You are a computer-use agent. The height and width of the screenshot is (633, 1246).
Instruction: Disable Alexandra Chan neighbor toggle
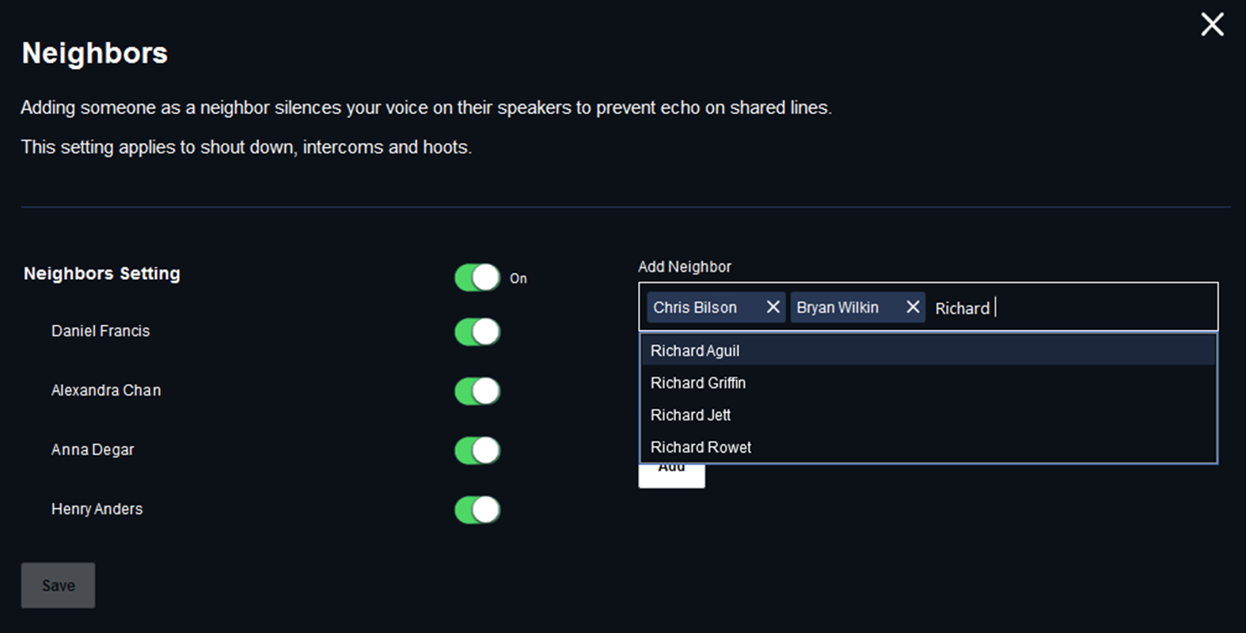[477, 391]
